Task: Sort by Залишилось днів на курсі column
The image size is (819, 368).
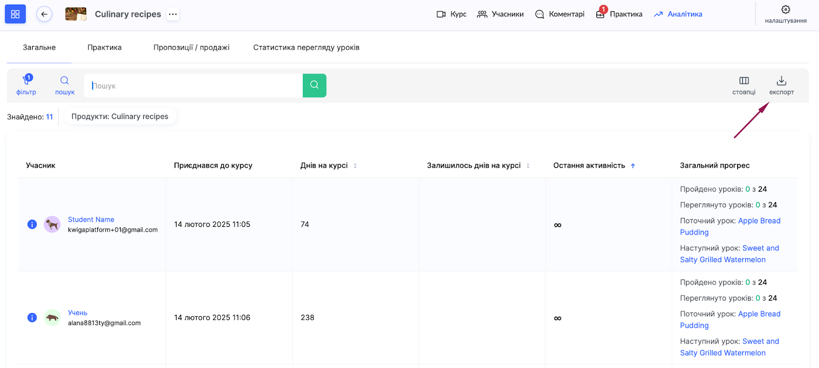Action: coord(528,166)
